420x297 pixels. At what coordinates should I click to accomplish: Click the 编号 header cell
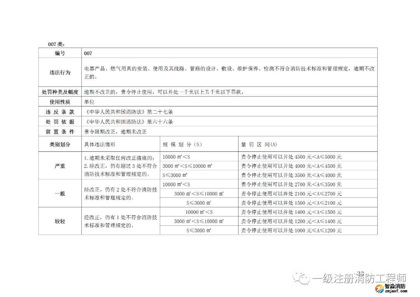(x=60, y=53)
